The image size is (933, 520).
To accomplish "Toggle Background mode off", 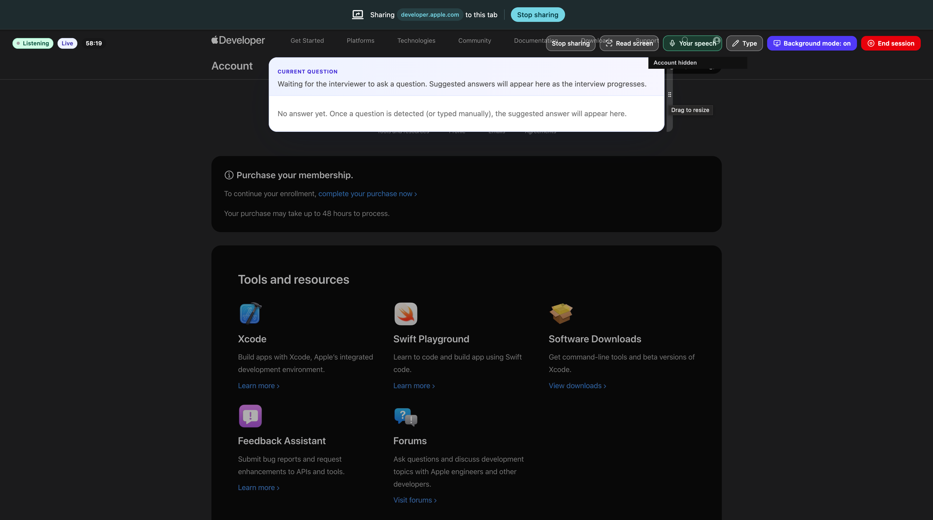I will (x=812, y=43).
